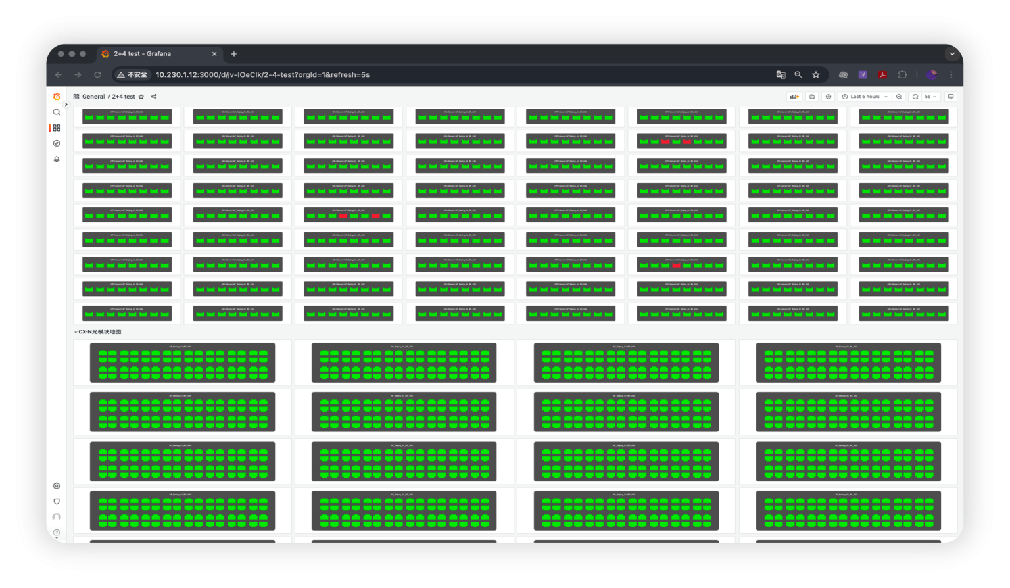Viewport: 1010px width, 588px height.
Task: Mark 2+4 test dashboard as favorite
Action: pos(141,97)
